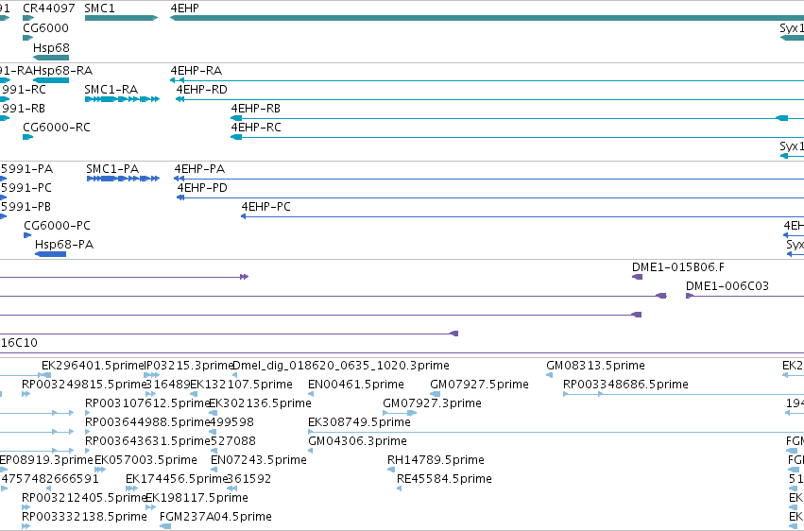Click RH14789.5prime EST label
Image resolution: width=804 pixels, height=531 pixels.
pyautogui.click(x=436, y=460)
